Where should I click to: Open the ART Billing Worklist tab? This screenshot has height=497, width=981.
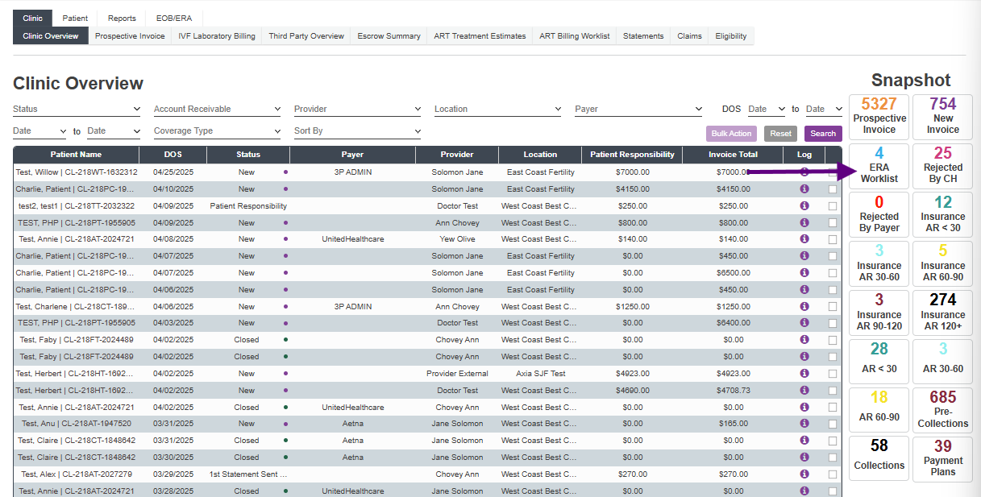[574, 36]
